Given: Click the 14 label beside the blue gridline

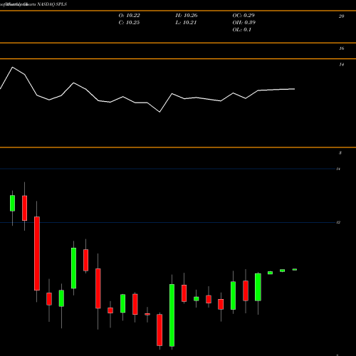Looking at the screenshot, I should coord(338,169).
